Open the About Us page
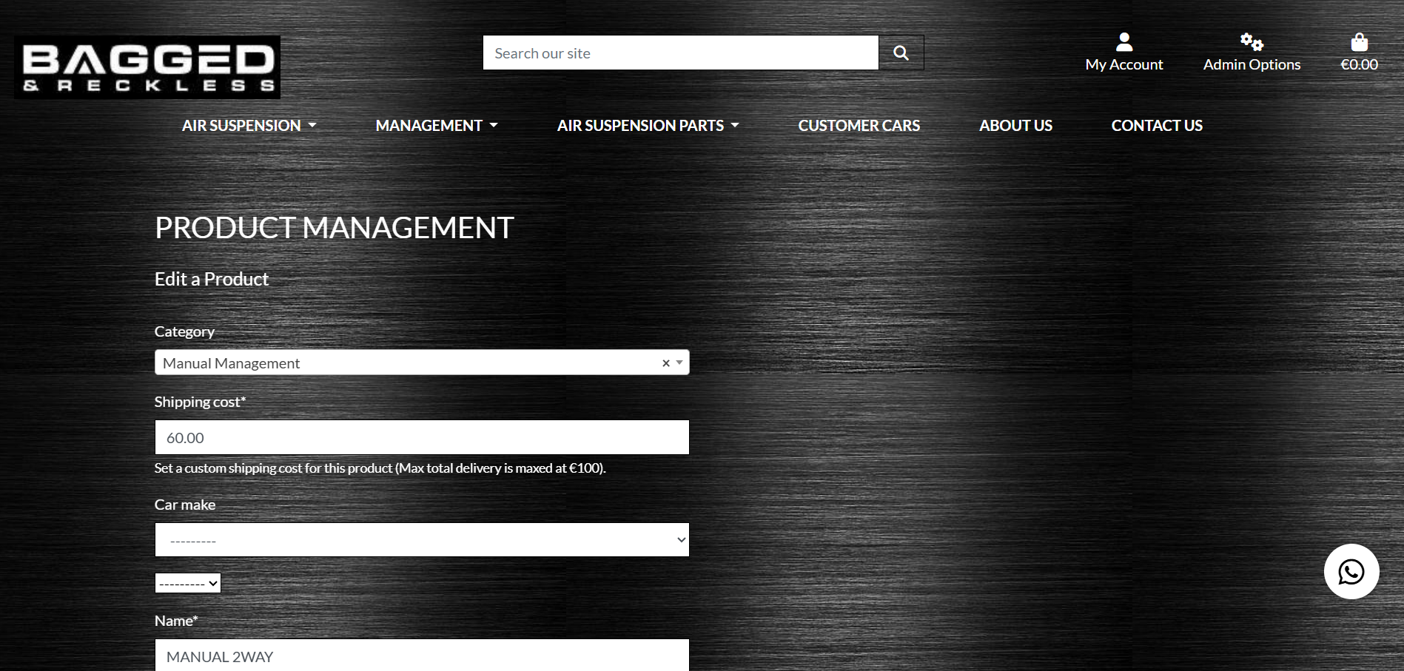Image resolution: width=1404 pixels, height=671 pixels. [x=1015, y=126]
